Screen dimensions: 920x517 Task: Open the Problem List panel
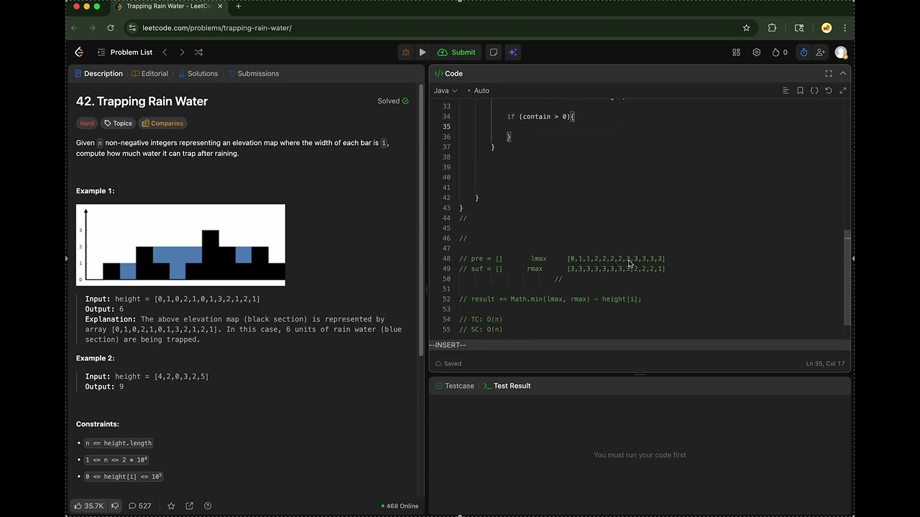point(124,52)
